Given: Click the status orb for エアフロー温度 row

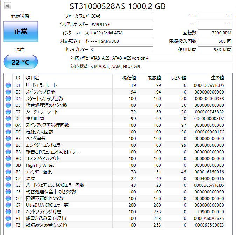Looking at the screenshot, I should [8, 172].
